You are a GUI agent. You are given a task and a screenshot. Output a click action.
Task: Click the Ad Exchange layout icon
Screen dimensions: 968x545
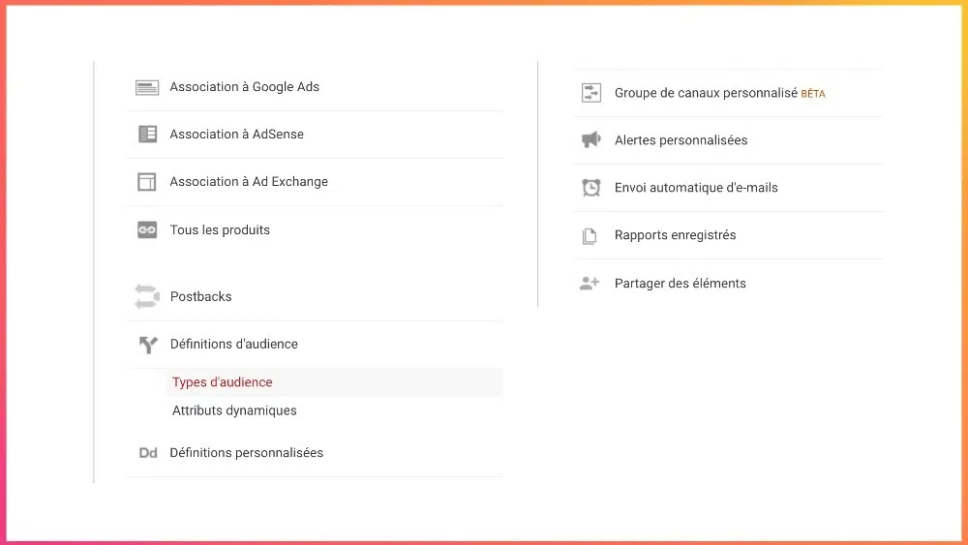coord(147,181)
